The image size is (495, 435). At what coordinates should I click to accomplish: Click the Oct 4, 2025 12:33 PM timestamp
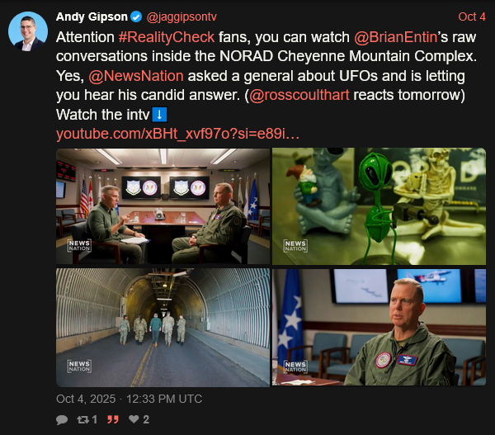click(x=130, y=399)
